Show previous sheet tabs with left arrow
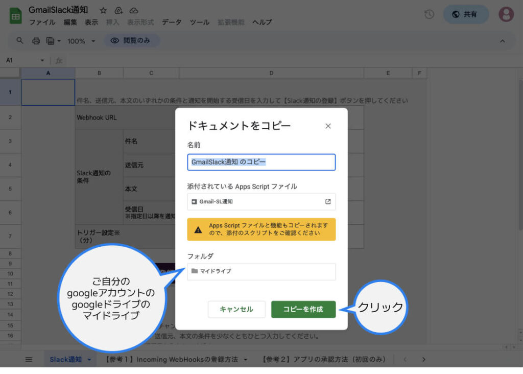 (405, 359)
